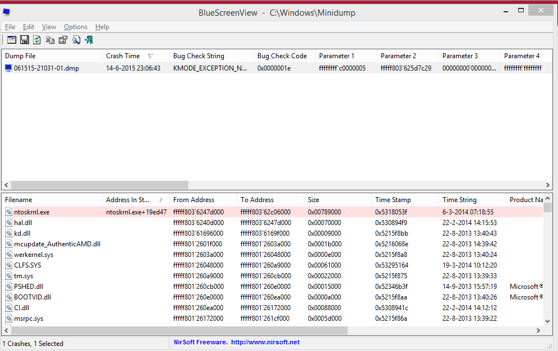Click the crash time 14-6-2015 23:06:43
This screenshot has width=558, height=351.
pos(133,68)
